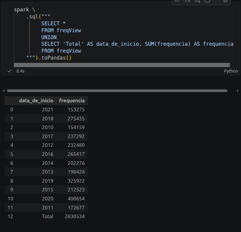Click year 2013 in the table
The image size is (241, 232).
click(x=48, y=172)
